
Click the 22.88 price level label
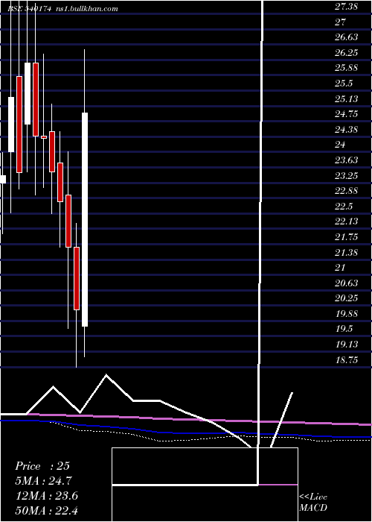346,190
